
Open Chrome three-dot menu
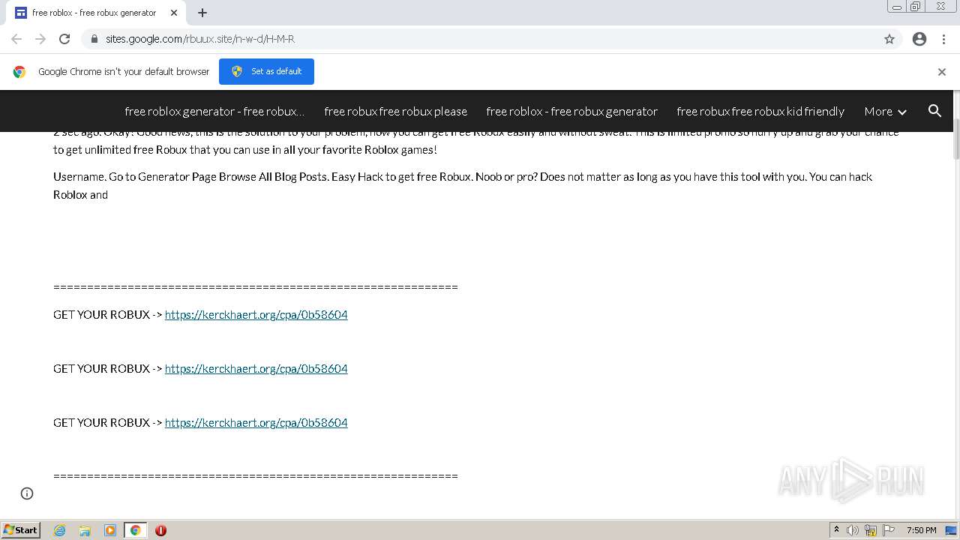(x=943, y=39)
